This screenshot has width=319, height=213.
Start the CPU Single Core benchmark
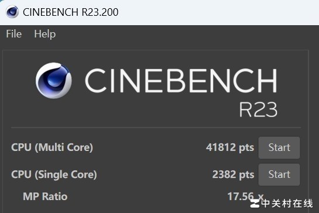click(279, 174)
